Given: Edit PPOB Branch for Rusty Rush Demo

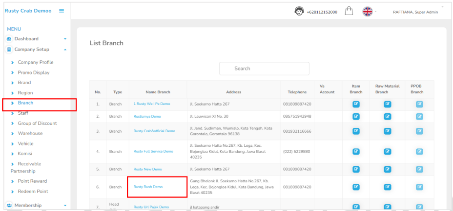Looking at the screenshot, I should click(x=419, y=187).
